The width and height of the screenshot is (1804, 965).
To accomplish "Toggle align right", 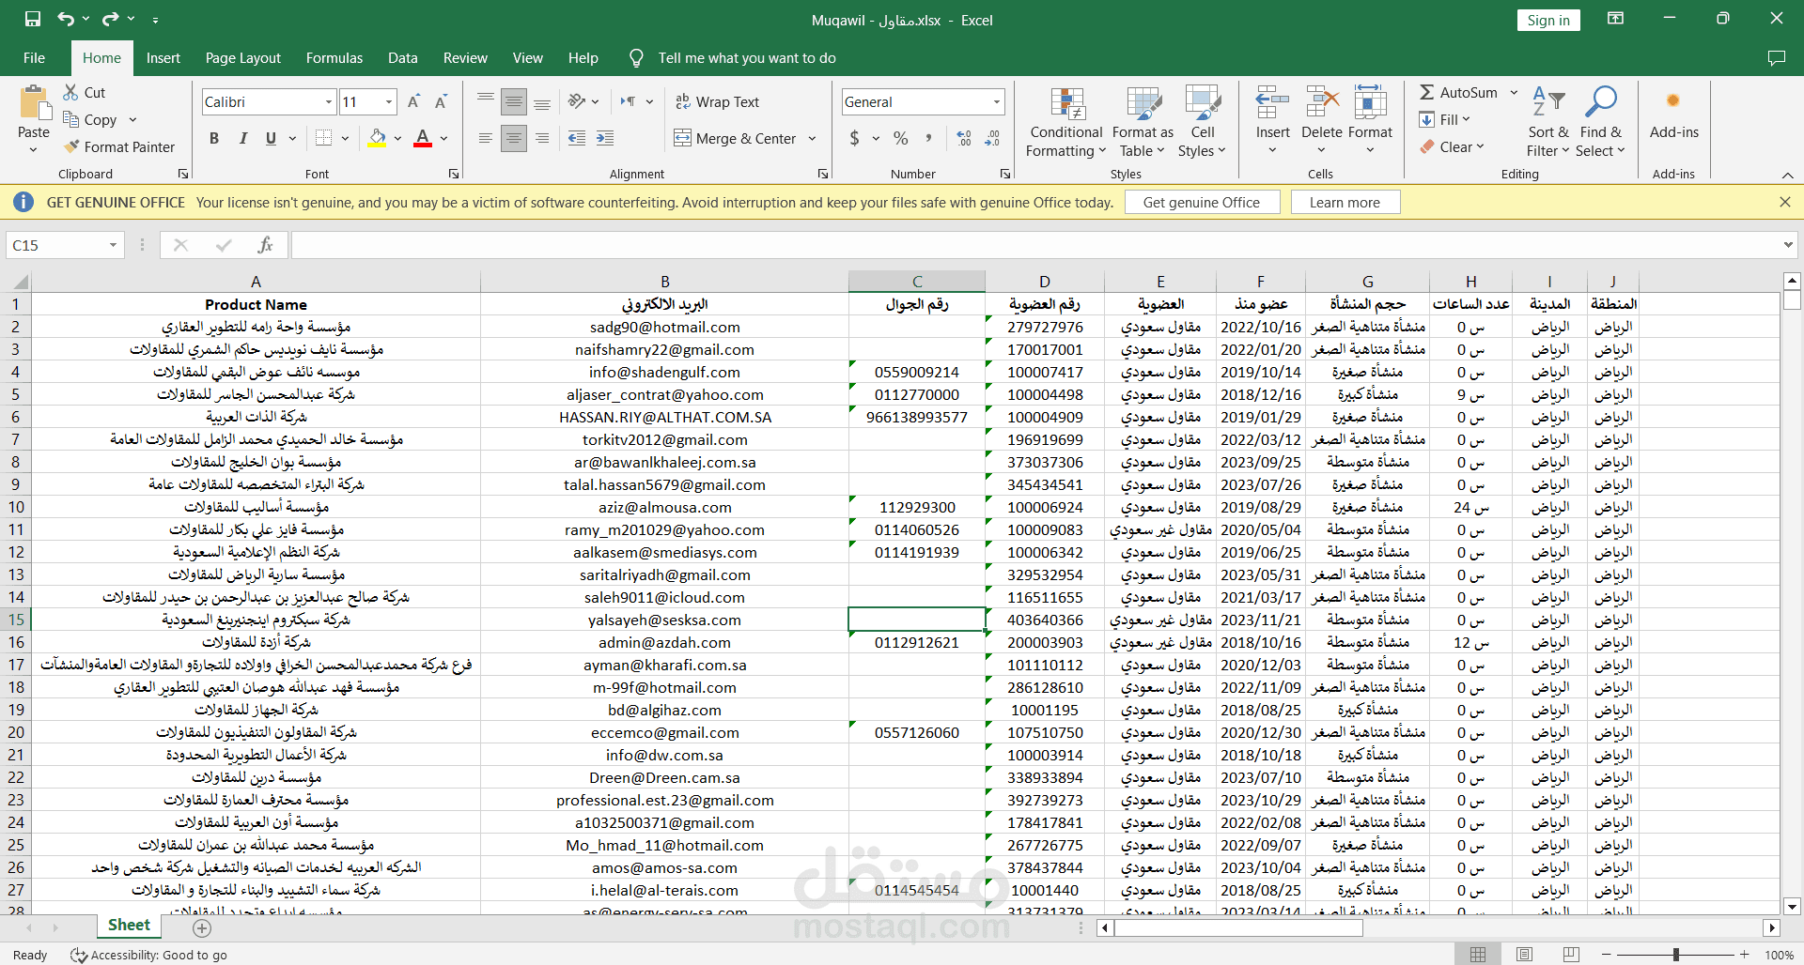I will click(542, 138).
